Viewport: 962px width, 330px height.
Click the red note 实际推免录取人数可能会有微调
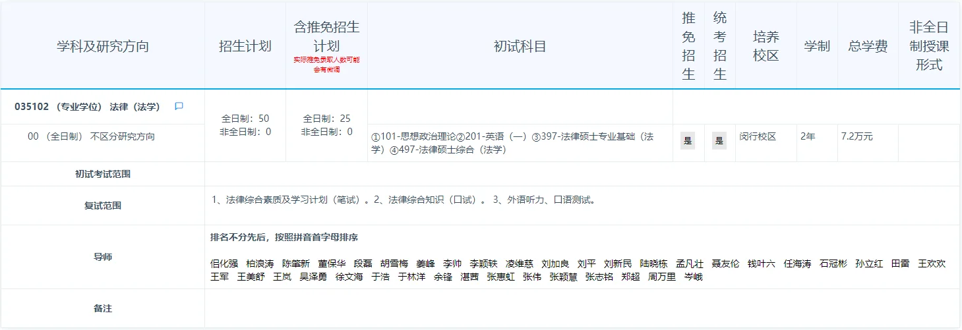click(x=327, y=65)
